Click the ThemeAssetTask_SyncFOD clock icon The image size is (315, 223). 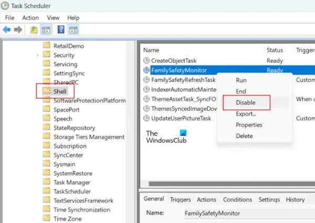point(146,99)
